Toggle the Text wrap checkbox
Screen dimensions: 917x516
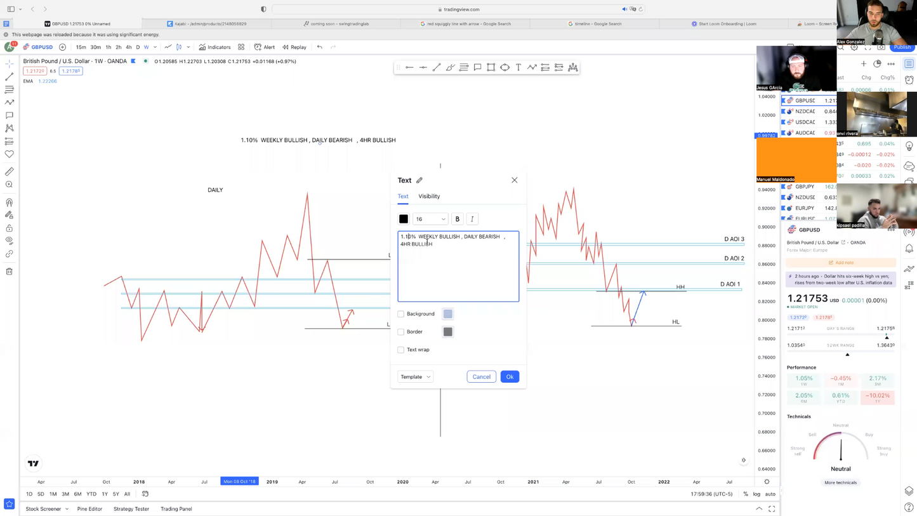click(401, 350)
